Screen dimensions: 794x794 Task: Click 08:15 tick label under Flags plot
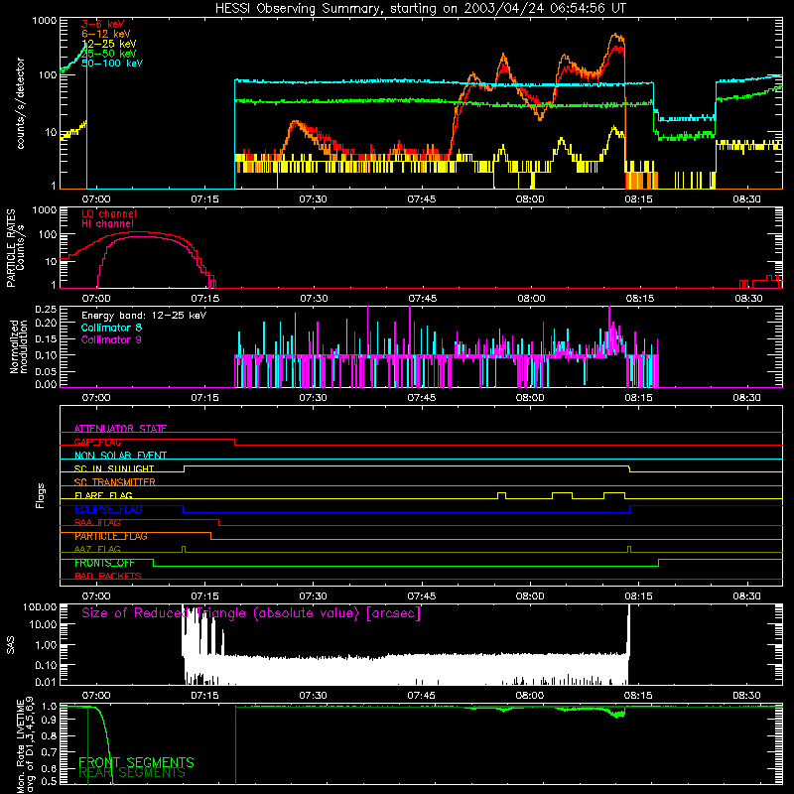point(638,596)
